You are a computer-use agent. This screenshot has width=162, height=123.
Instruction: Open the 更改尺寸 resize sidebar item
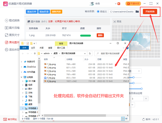pos(12,35)
